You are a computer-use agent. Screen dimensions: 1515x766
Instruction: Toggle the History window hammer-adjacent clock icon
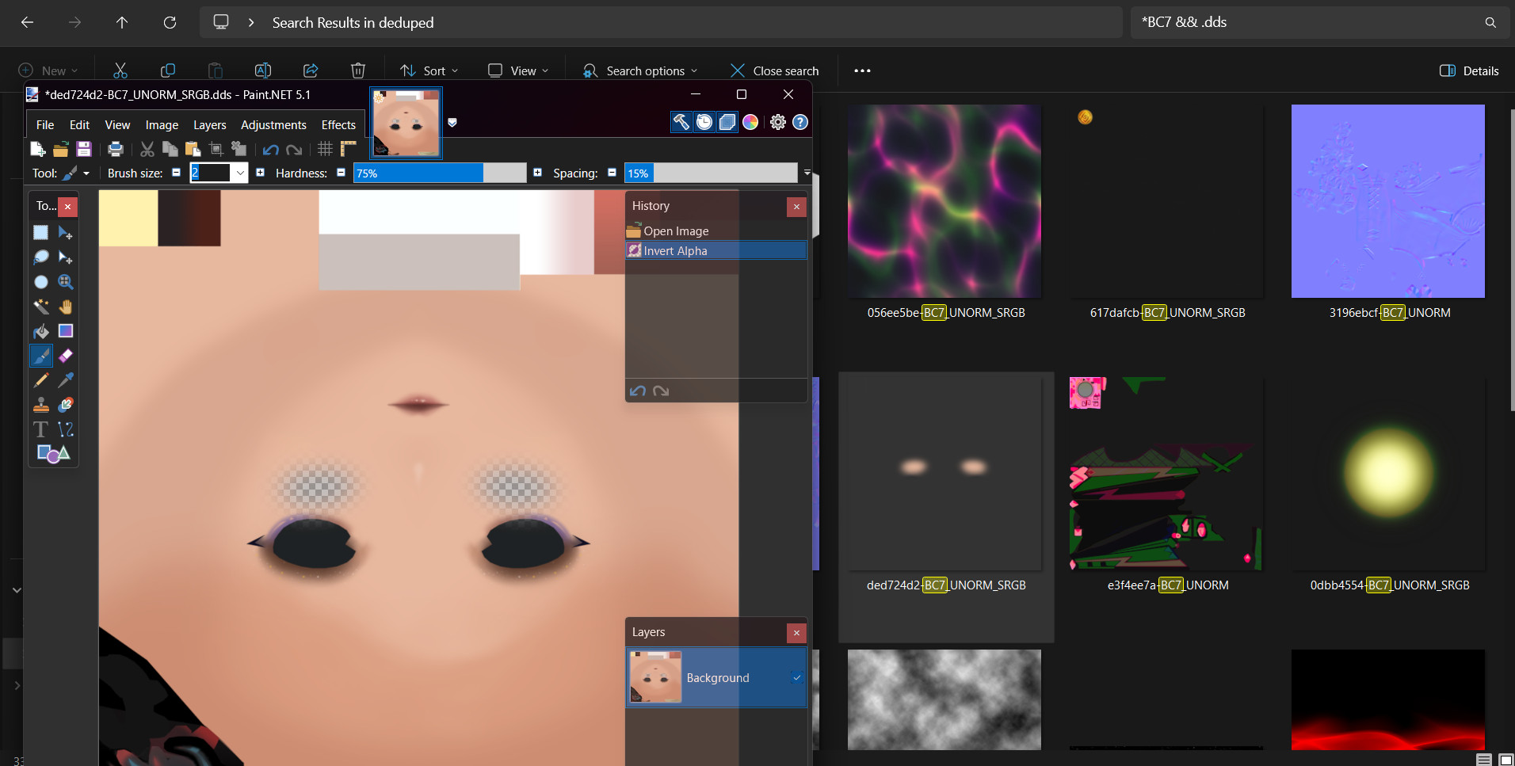click(704, 121)
